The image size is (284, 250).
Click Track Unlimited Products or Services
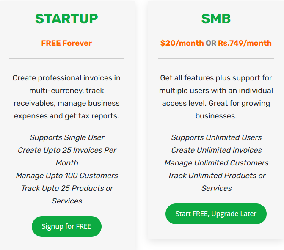[216, 182]
